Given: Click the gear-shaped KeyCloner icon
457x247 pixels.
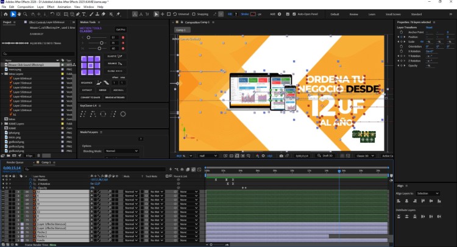Looking at the screenshot, I should [123, 114].
